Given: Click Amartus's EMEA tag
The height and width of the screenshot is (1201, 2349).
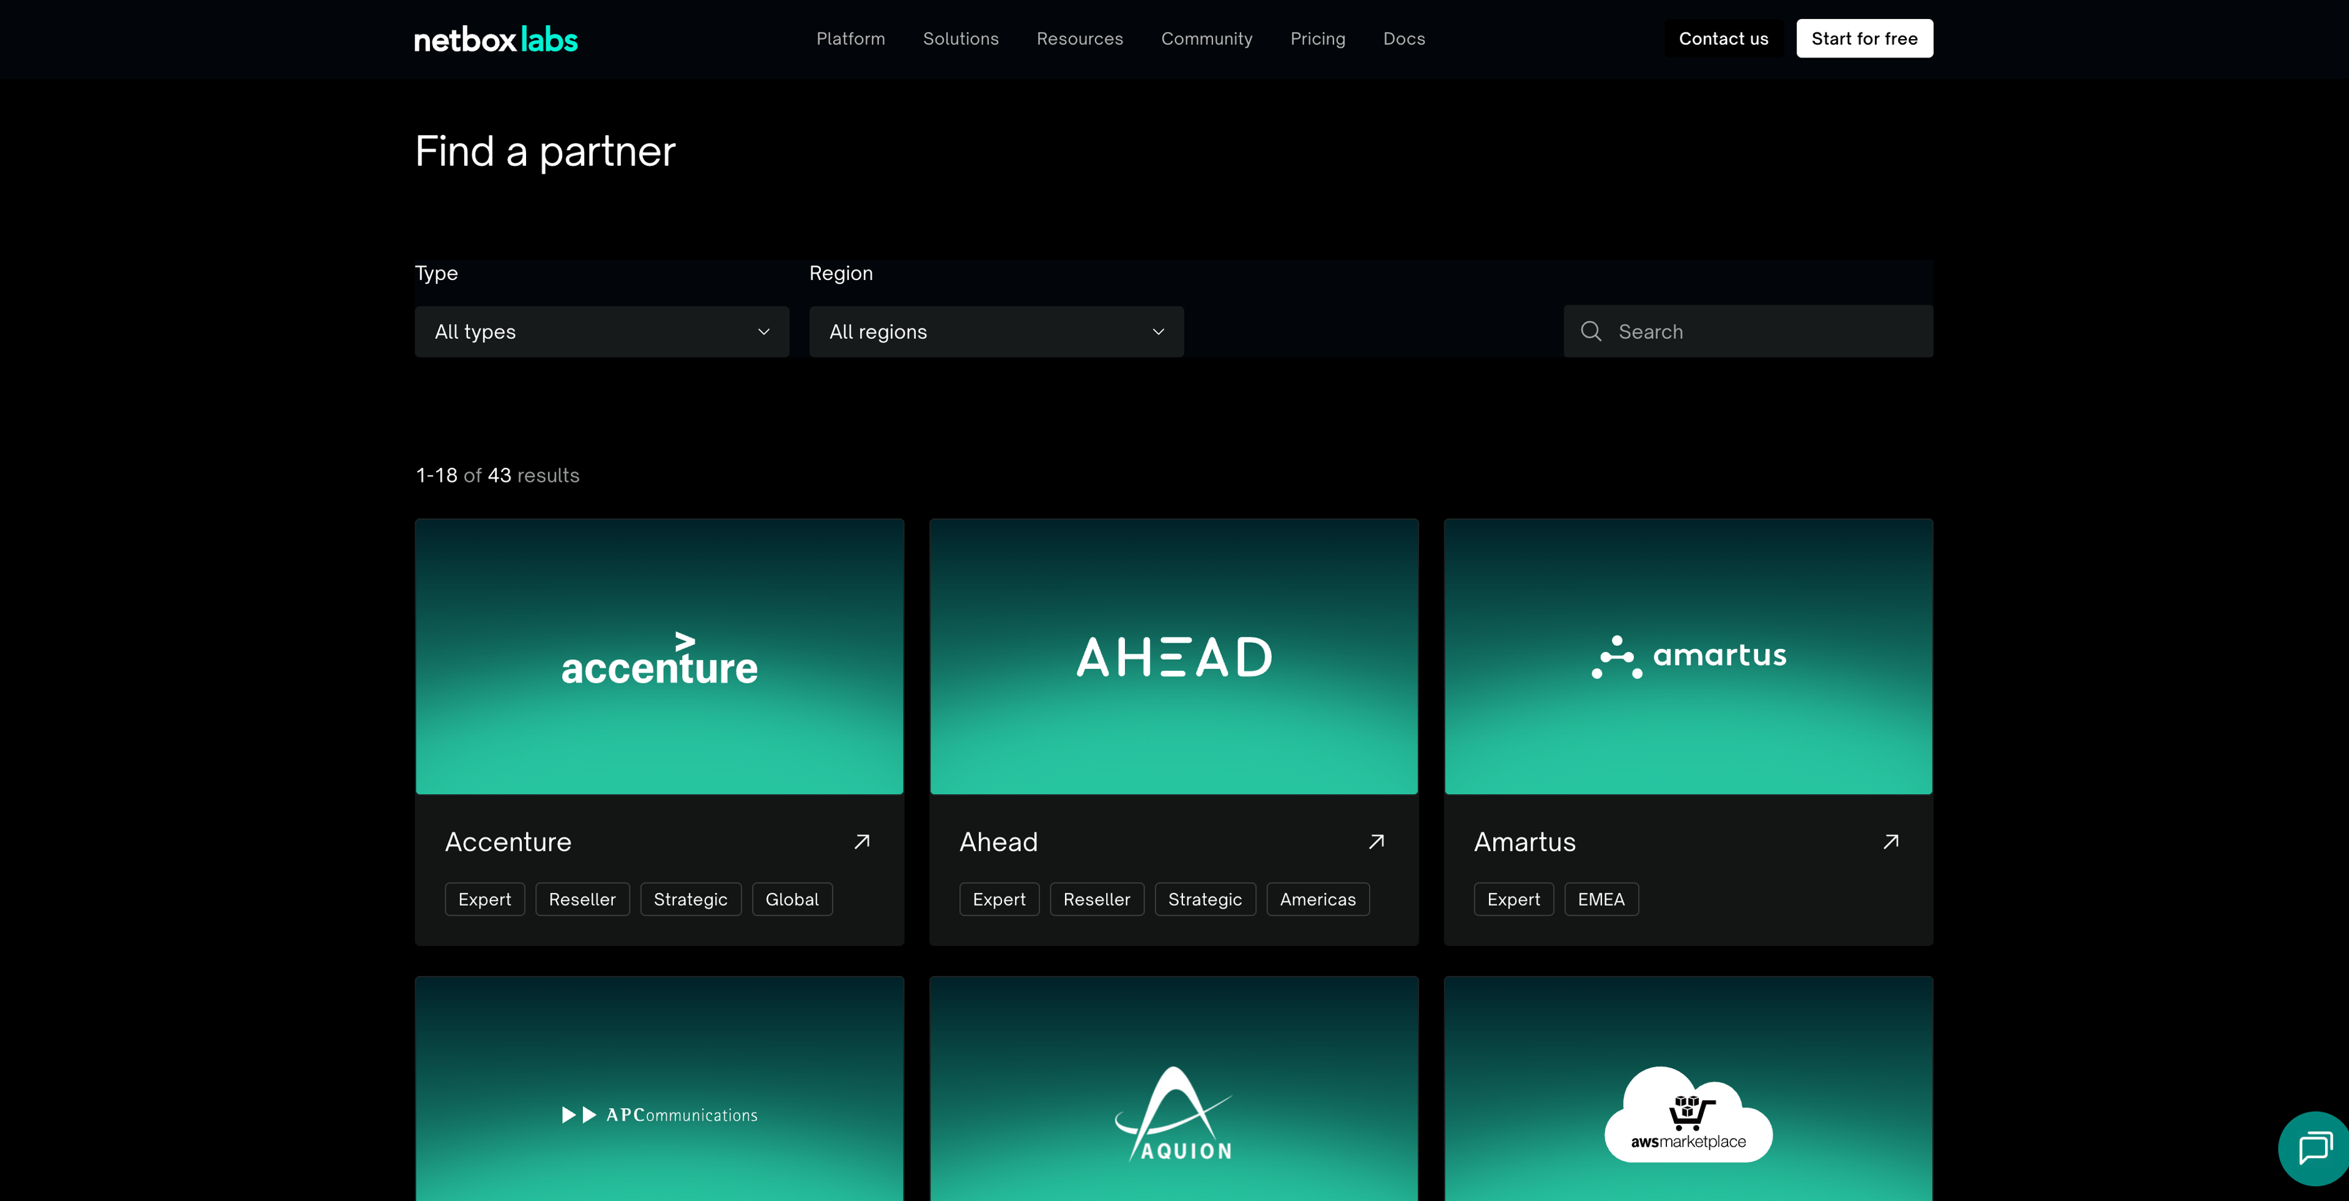Looking at the screenshot, I should pyautogui.click(x=1601, y=900).
